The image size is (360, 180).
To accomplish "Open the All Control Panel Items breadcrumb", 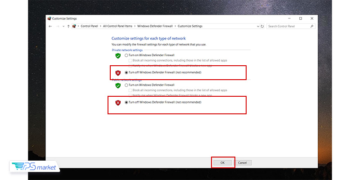I will click(x=117, y=26).
